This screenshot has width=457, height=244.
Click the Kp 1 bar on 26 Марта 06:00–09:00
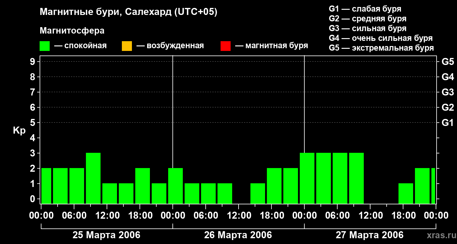click(x=208, y=193)
